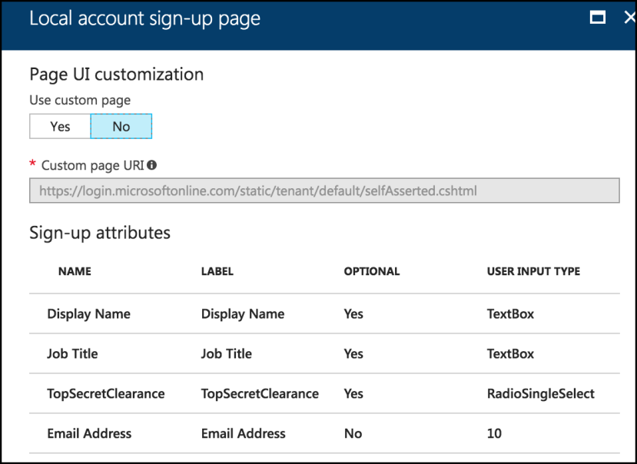Click the USER INPUT TYPE column header

click(x=533, y=271)
